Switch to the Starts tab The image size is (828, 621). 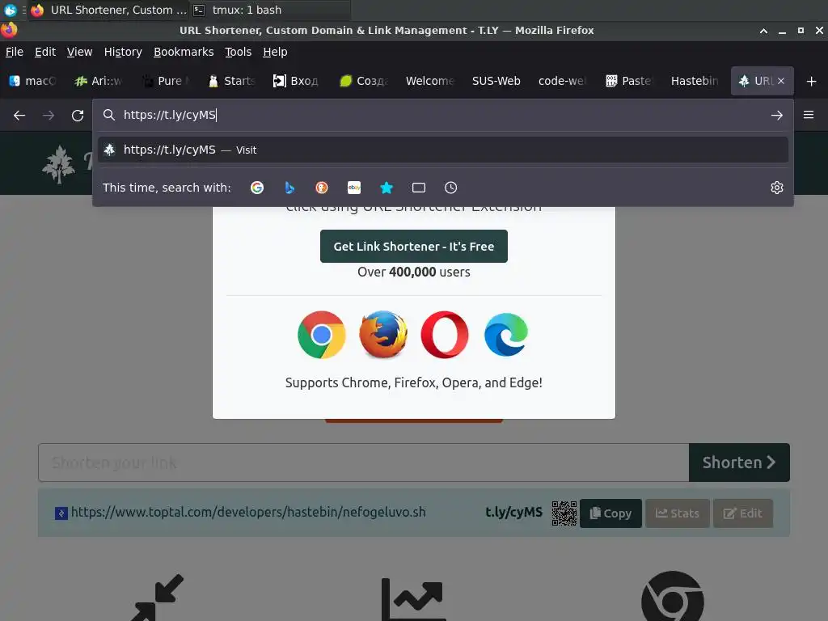[x=232, y=81]
